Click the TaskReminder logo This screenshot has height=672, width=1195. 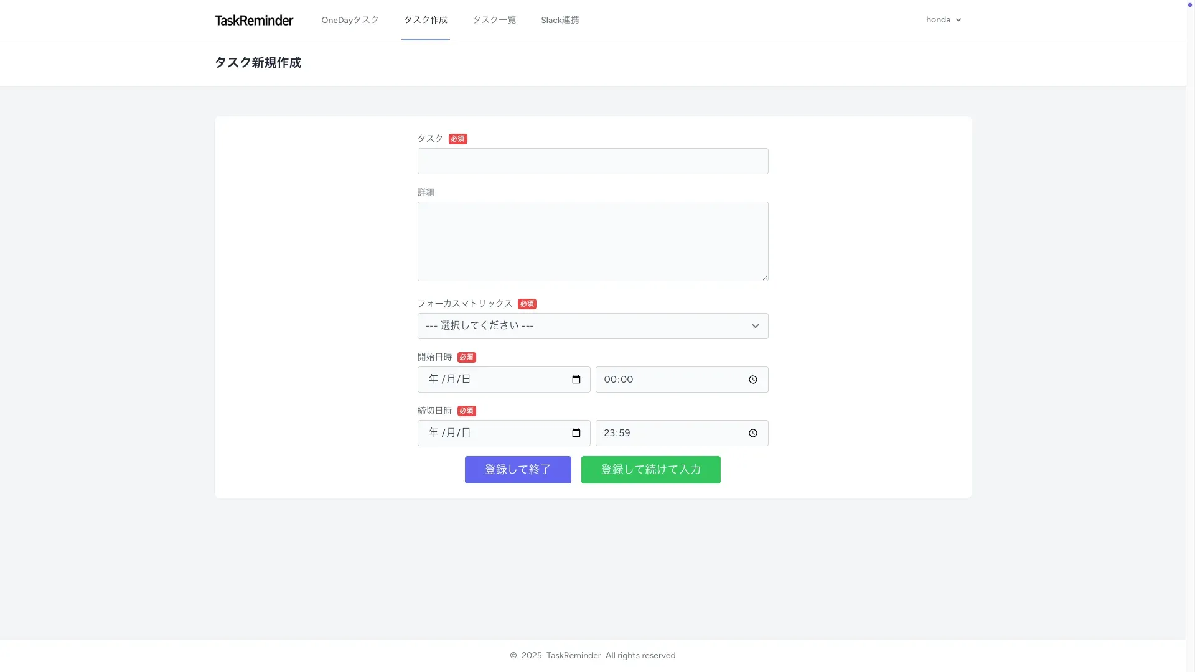click(254, 20)
